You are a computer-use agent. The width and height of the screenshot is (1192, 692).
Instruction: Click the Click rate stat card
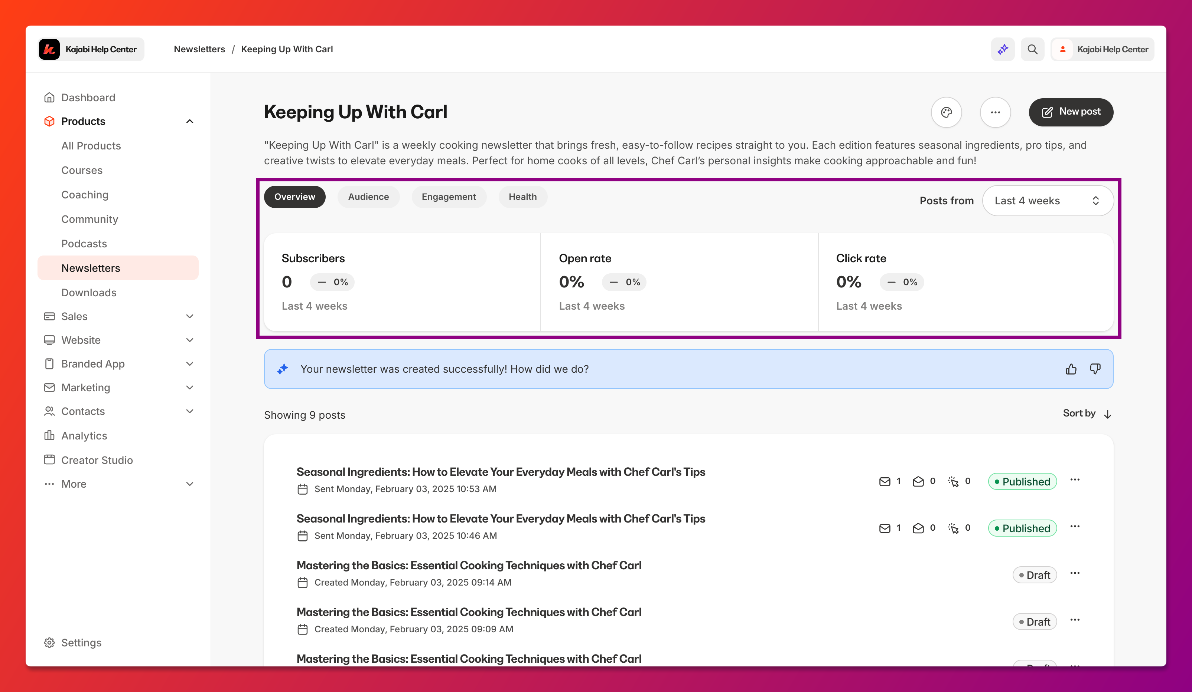click(965, 282)
